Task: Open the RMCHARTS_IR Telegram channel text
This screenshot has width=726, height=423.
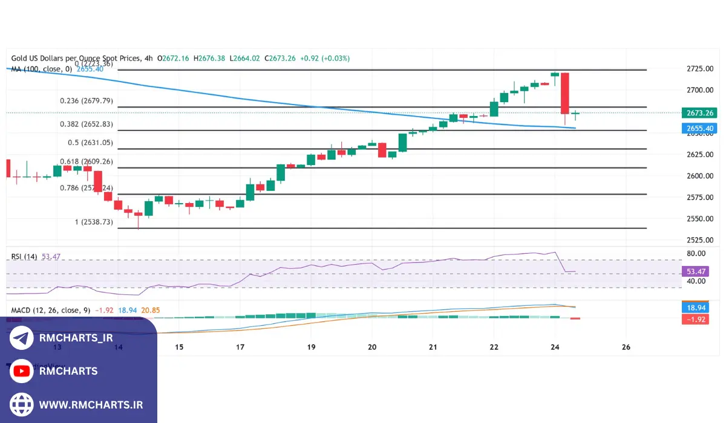Action: (76, 338)
